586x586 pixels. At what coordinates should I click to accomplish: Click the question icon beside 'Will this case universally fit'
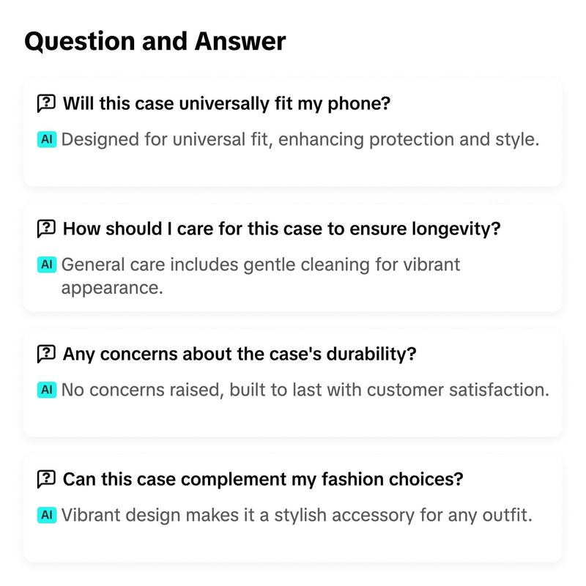pos(46,103)
